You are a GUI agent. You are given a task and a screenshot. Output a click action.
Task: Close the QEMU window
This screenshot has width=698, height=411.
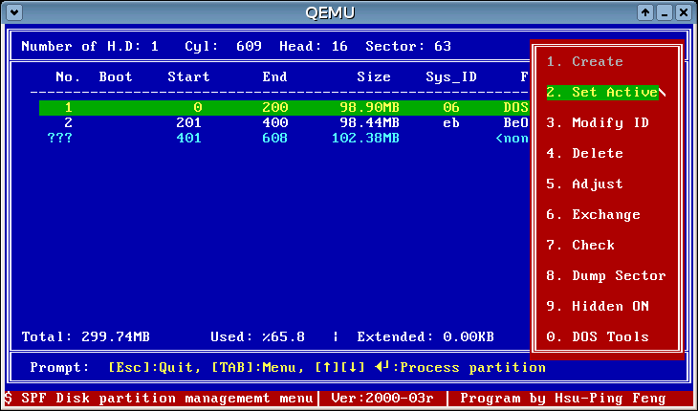pyautogui.click(x=683, y=12)
